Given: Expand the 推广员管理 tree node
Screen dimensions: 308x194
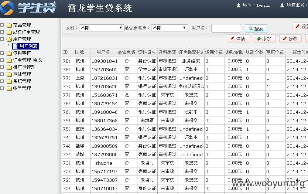Looking at the screenshot, I should pyautogui.click(x=2, y=67).
